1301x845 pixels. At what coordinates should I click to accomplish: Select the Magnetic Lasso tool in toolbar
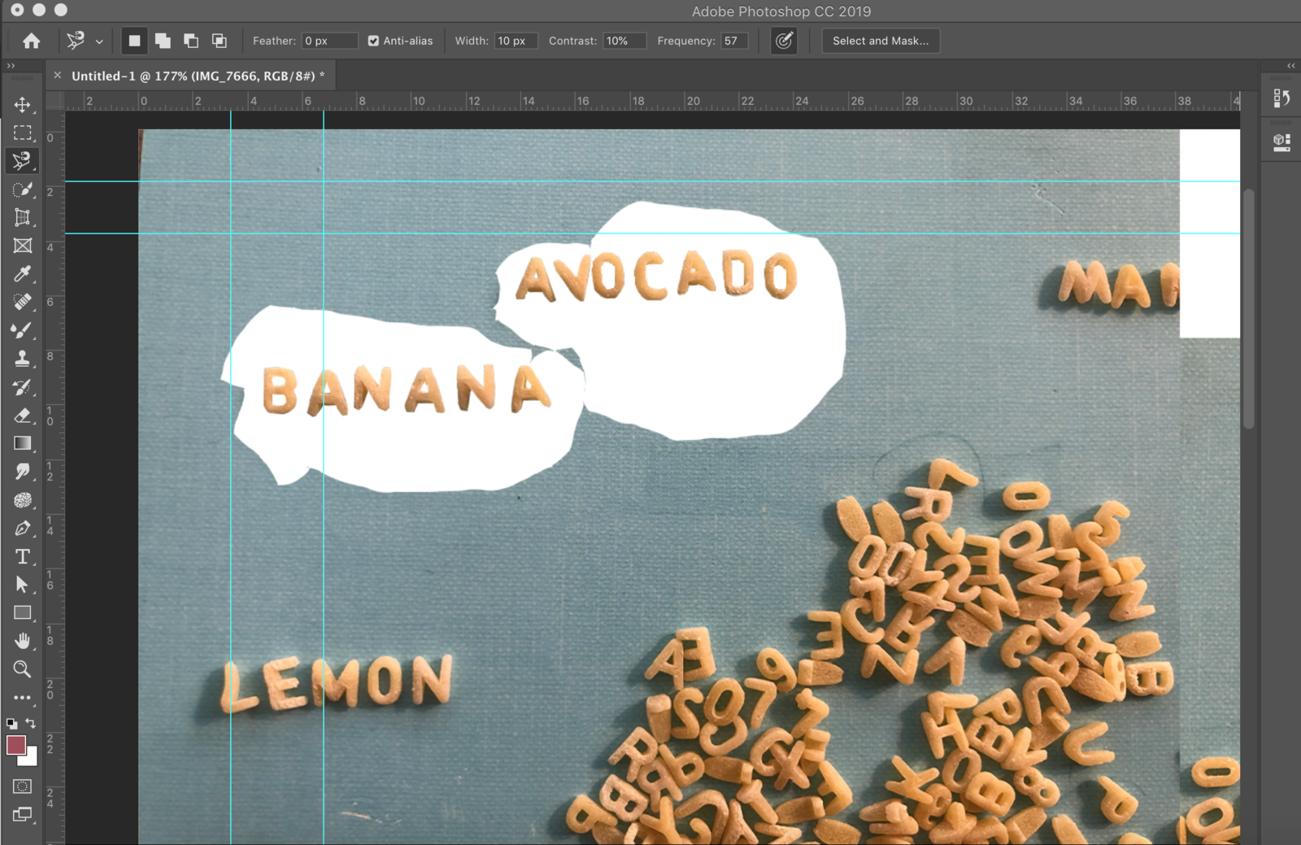coord(23,160)
